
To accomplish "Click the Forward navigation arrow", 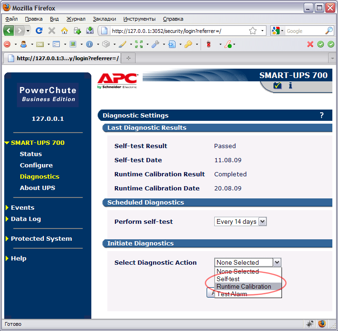I will (x=20, y=31).
